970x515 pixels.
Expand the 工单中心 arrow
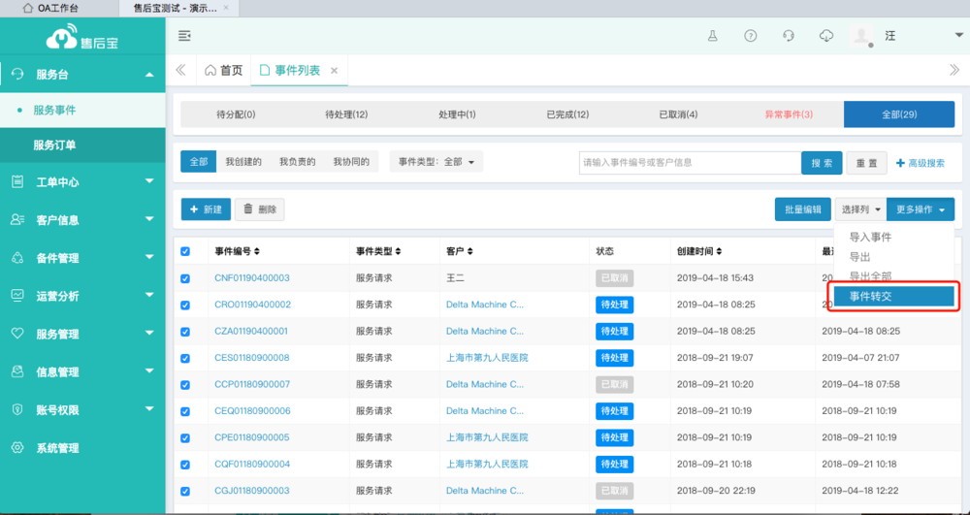[149, 181]
